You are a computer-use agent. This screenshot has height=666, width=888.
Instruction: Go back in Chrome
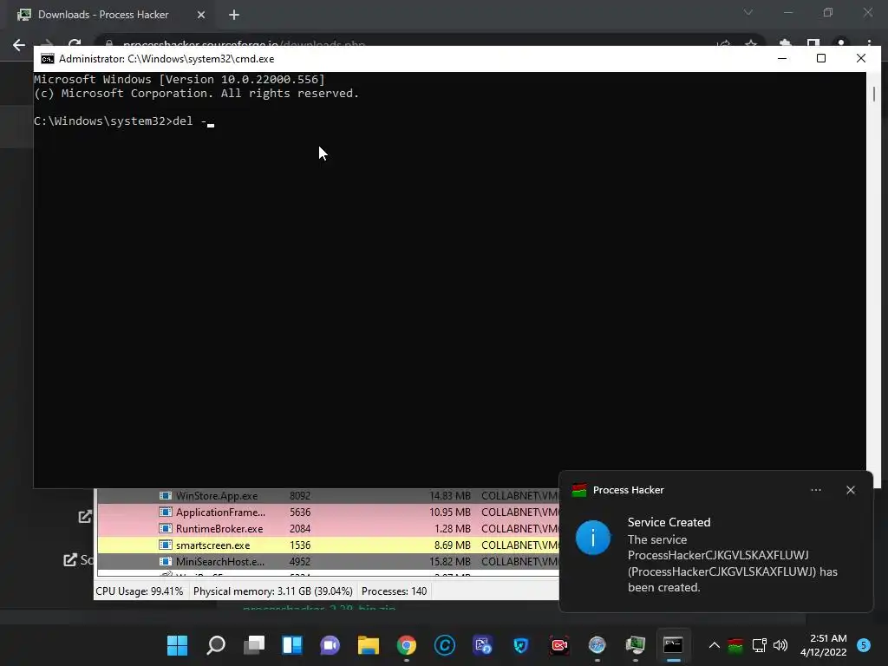pos(19,45)
